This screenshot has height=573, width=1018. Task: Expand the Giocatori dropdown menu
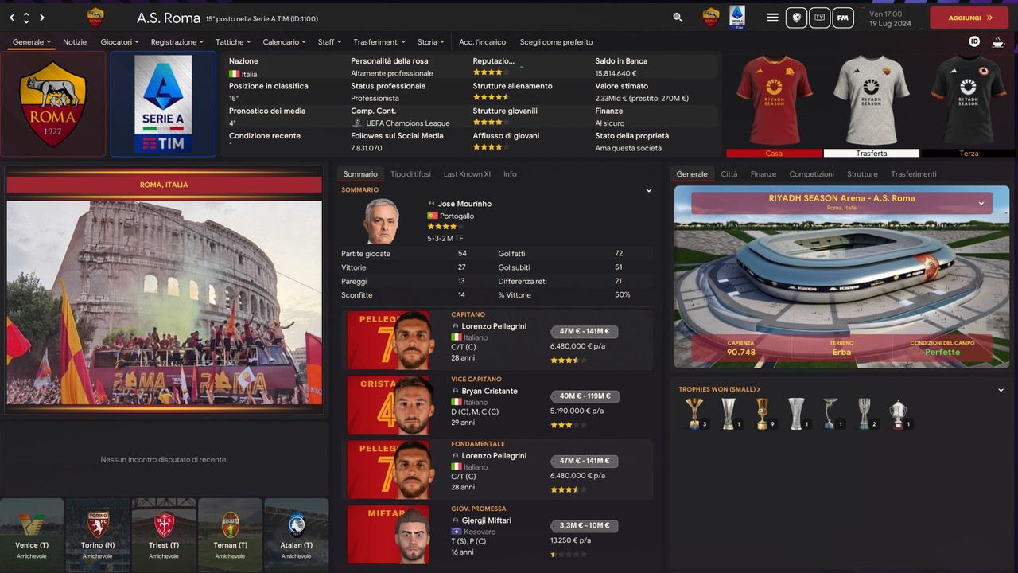(119, 41)
